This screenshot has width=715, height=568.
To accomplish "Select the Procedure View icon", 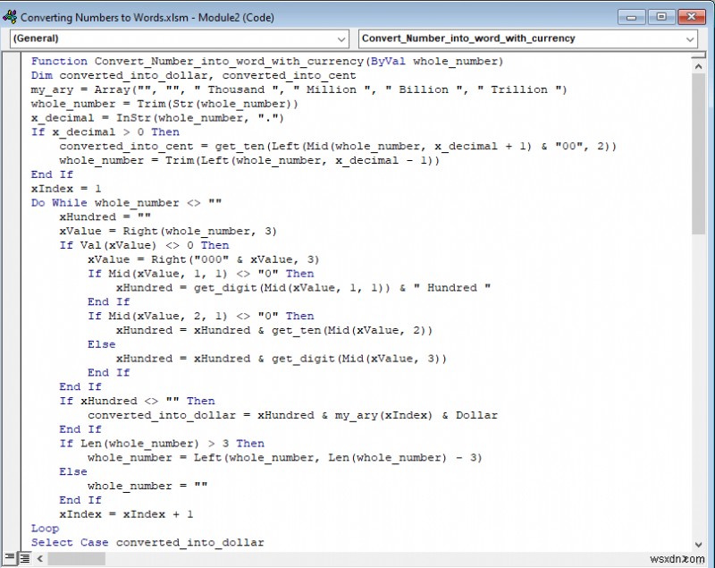I will (x=10, y=556).
